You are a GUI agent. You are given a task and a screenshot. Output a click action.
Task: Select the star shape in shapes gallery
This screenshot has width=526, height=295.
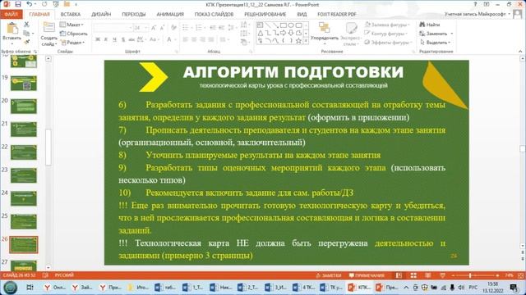[298, 41]
